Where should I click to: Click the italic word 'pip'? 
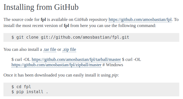[x=115, y=75]
